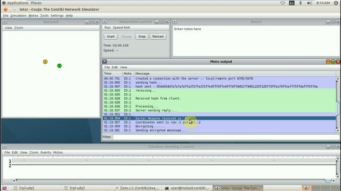The width and height of the screenshot is (341, 191).
Task: Click Mote output scrollbar down arrow
Action: coord(338,131)
